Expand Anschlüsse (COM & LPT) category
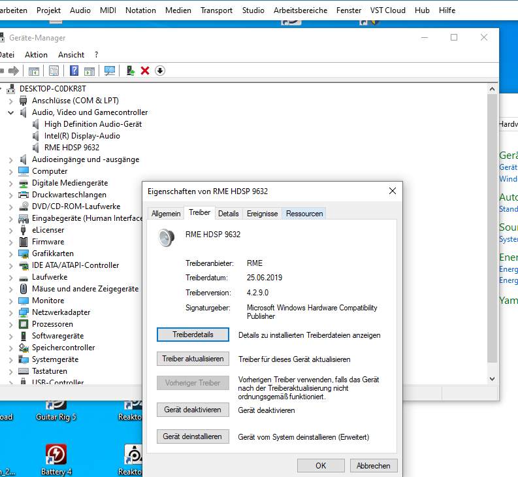Screen dimensions: 518x477 click(x=11, y=101)
